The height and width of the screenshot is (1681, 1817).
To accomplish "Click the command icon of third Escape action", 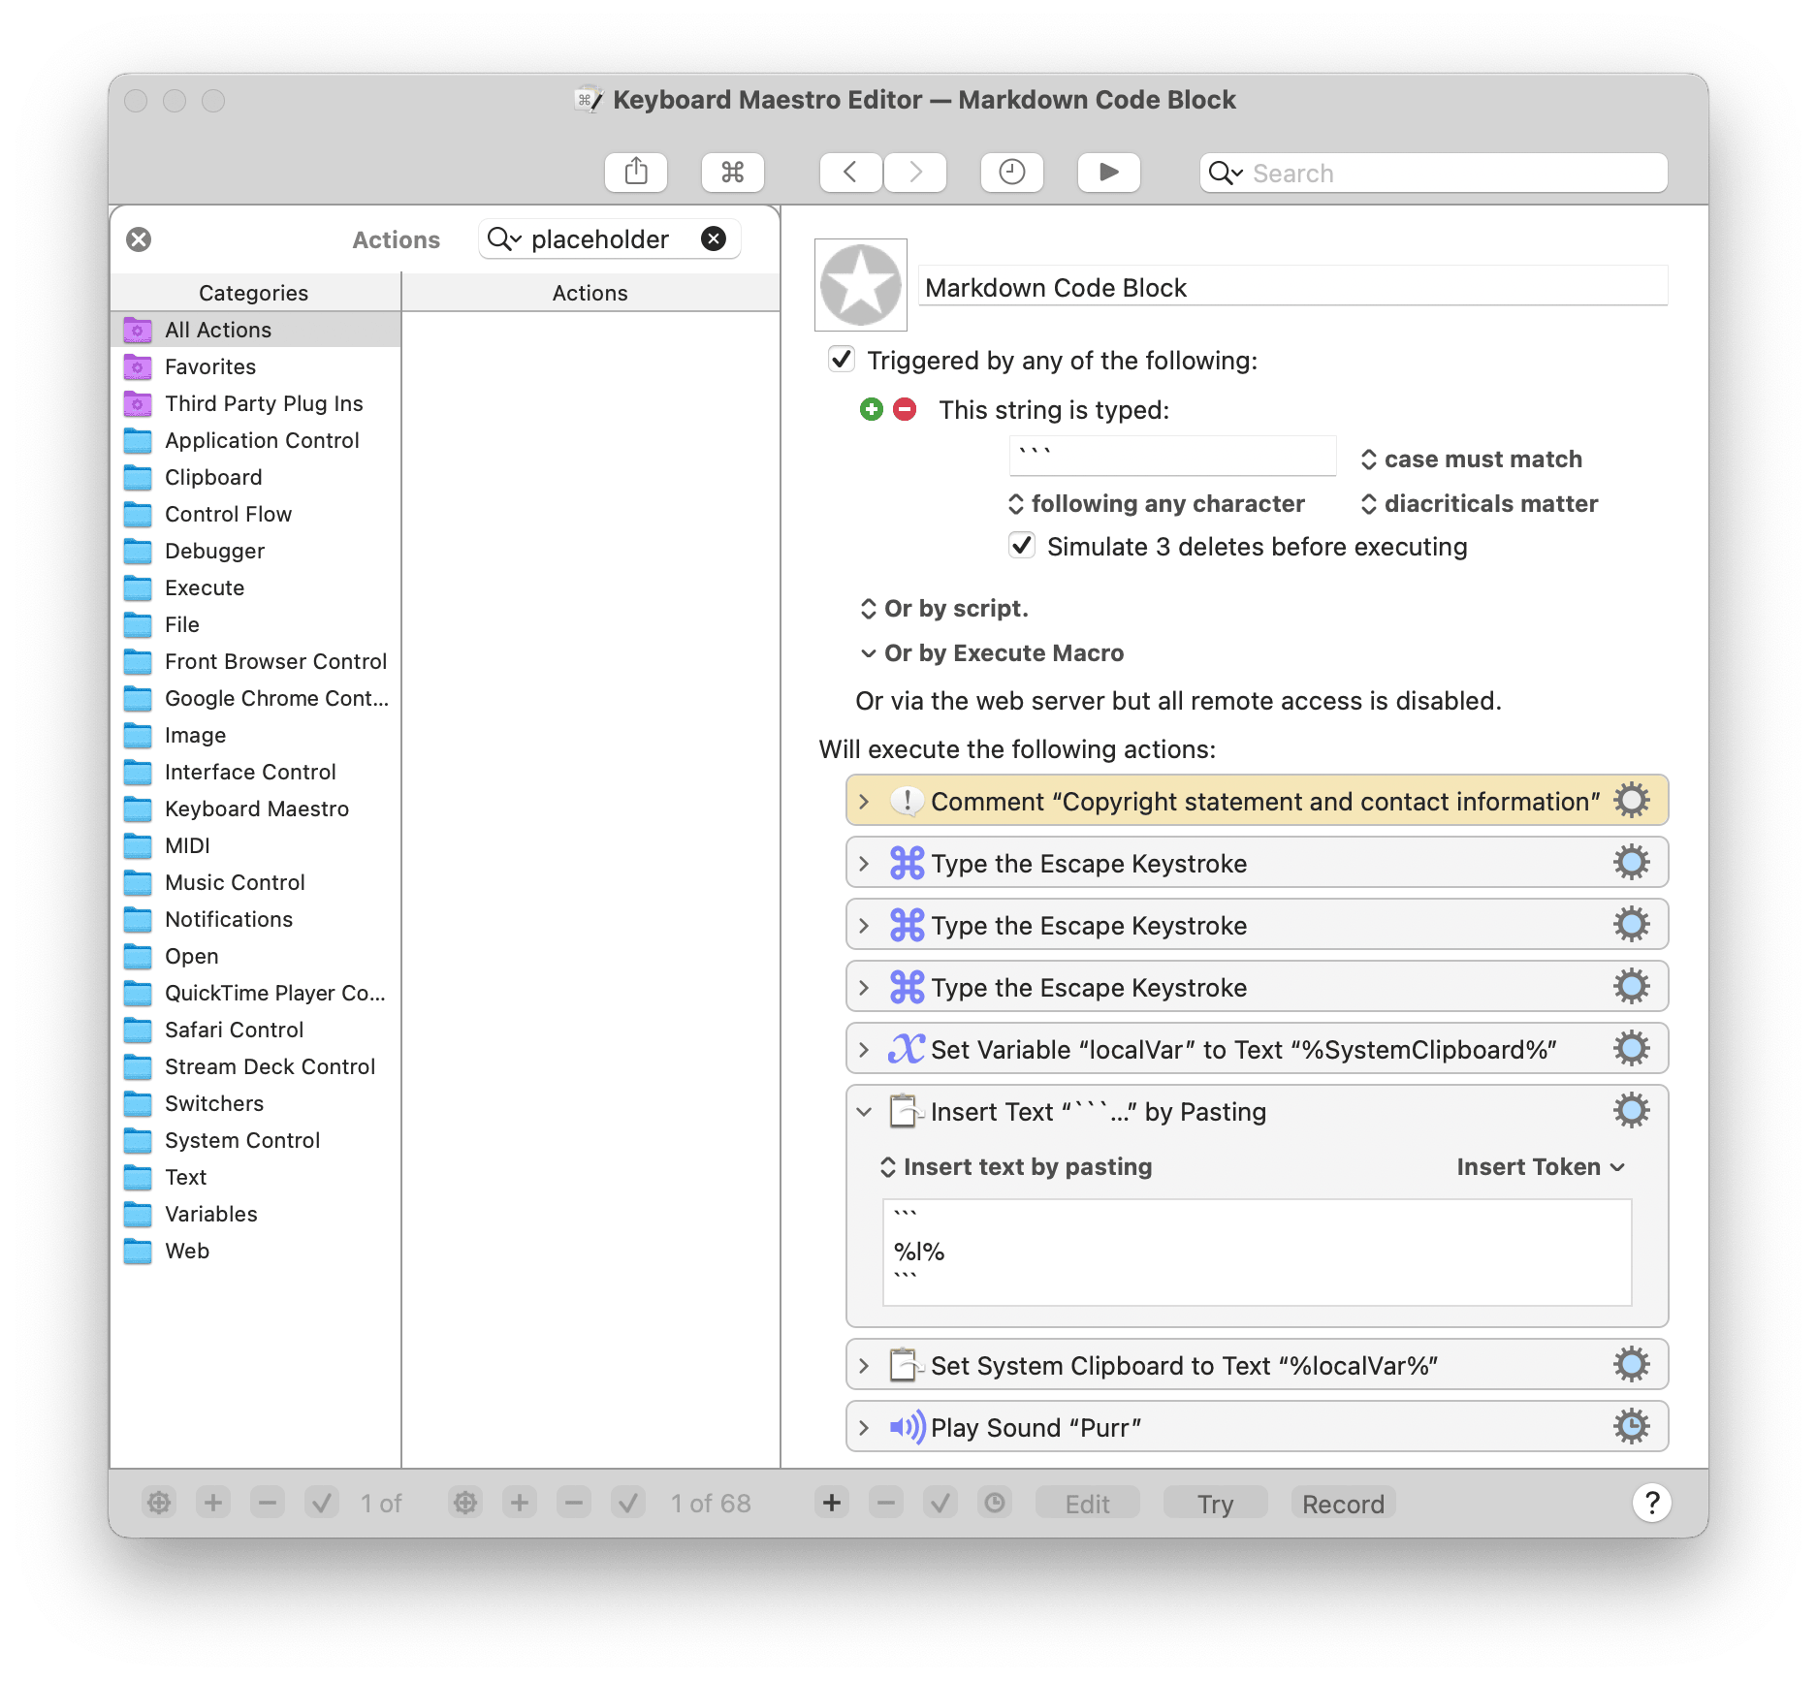I will (907, 987).
